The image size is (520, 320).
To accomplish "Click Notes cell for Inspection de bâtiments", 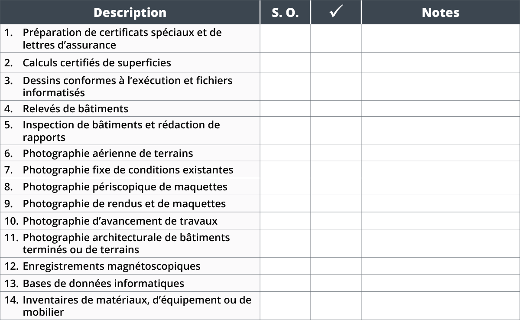I will tap(441, 131).
